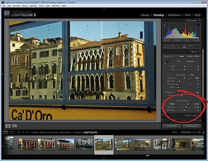Go back with filmstrip left arrow
The width and height of the screenshot is (208, 161).
pyautogui.click(x=23, y=132)
